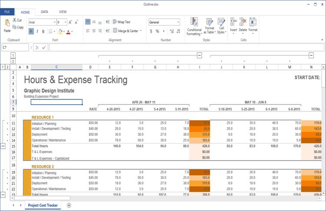Screen dimensions: 326x211
Task: Click column outline level 2 button
Action: pyautogui.click(x=13, y=61)
